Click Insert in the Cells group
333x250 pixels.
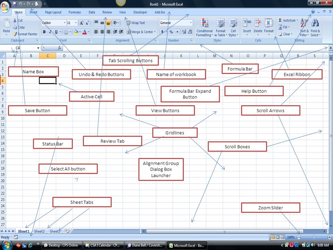(x=247, y=27)
